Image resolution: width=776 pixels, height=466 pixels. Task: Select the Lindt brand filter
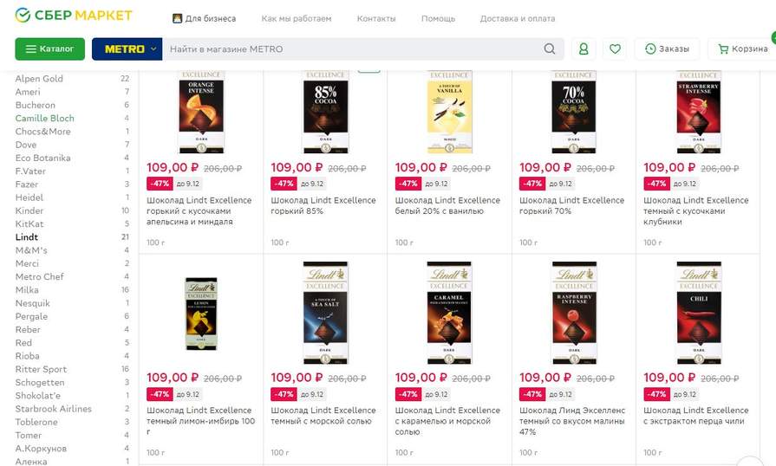[27, 237]
